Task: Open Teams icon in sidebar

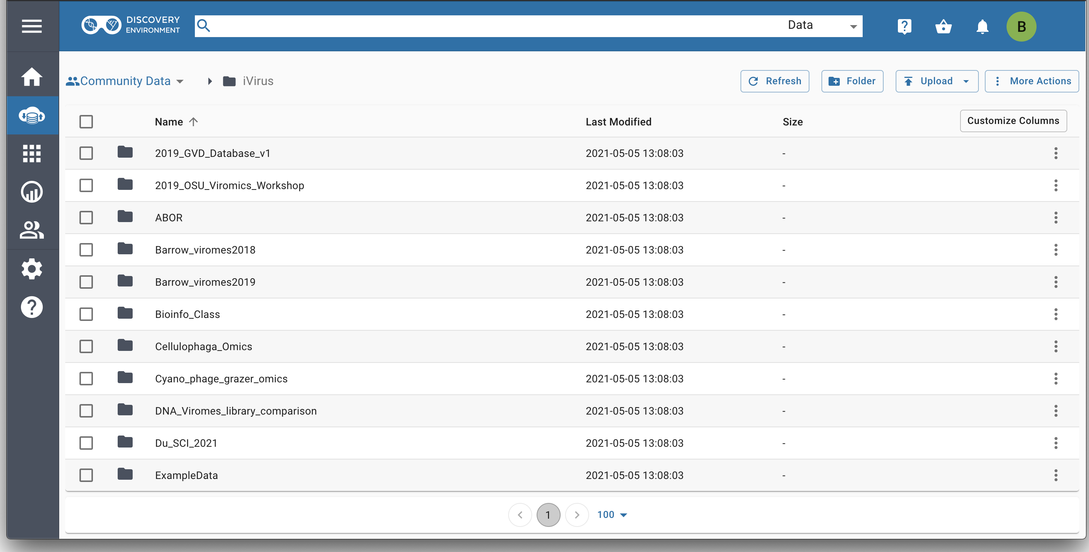Action: (32, 230)
